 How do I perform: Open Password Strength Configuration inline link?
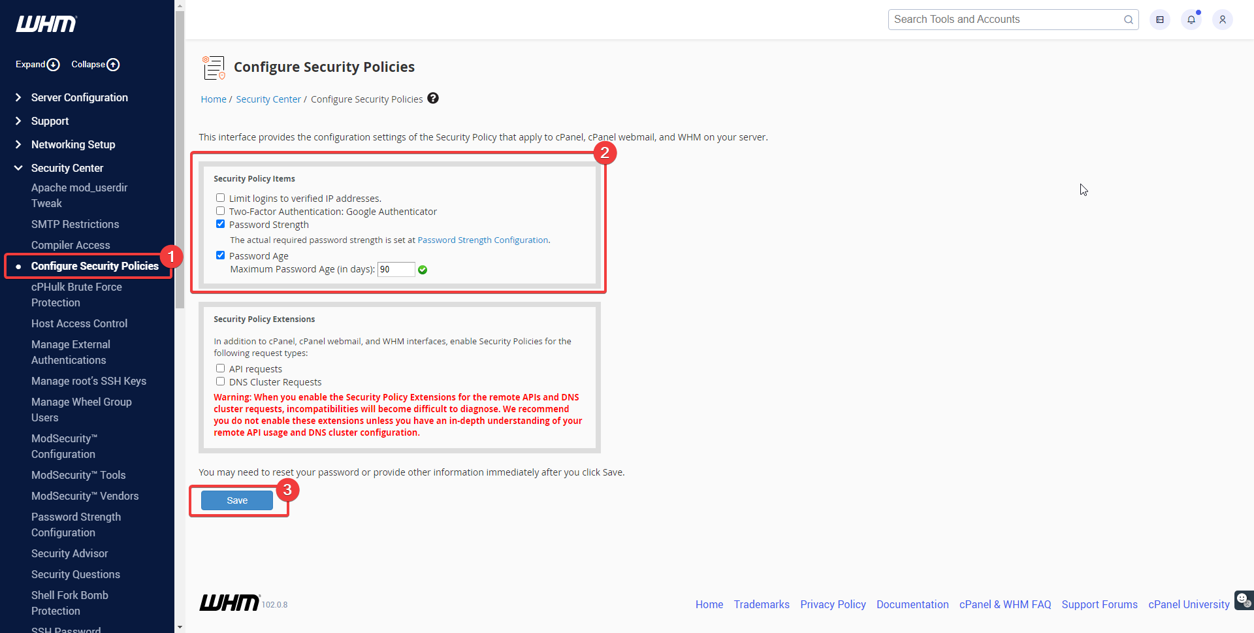click(483, 240)
